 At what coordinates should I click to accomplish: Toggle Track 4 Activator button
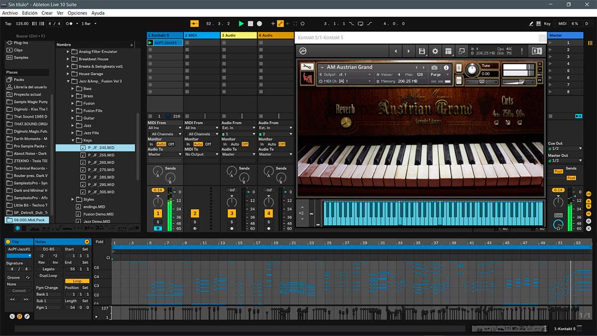click(269, 213)
